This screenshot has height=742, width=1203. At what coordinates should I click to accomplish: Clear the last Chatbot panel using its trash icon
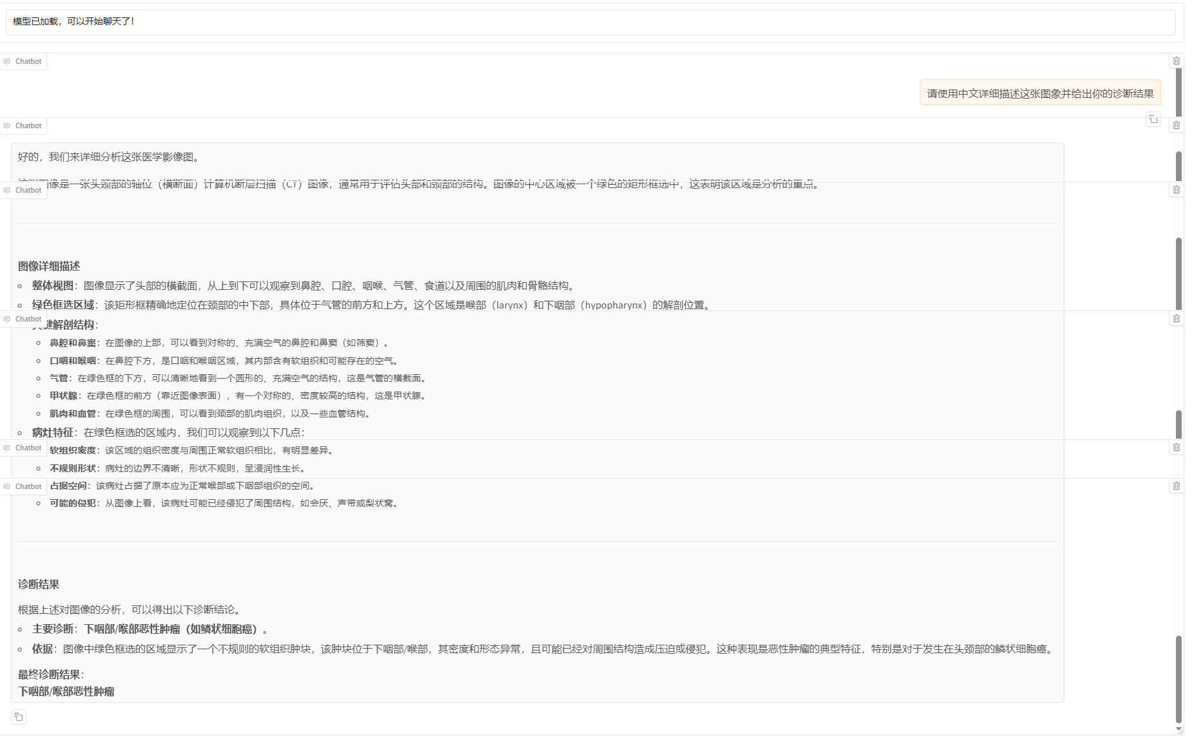point(1176,486)
